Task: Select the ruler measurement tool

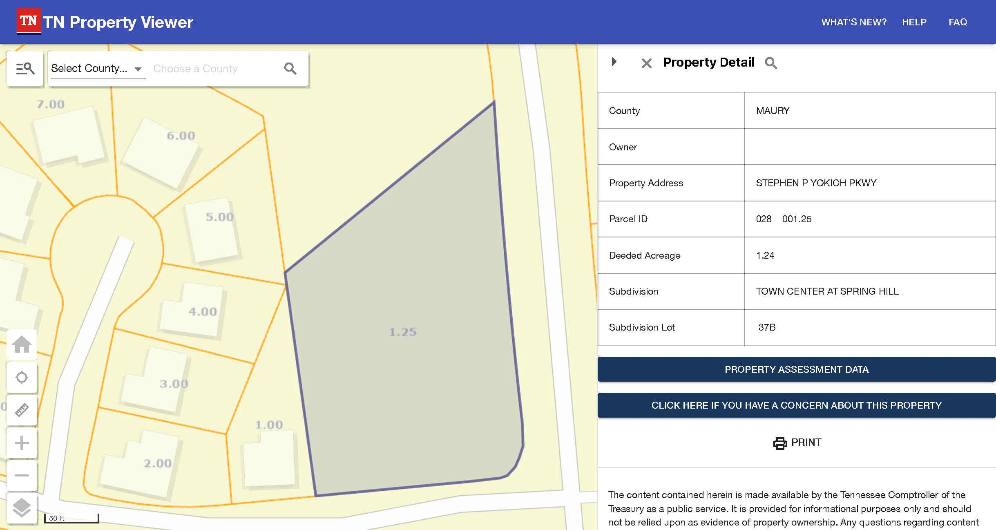Action: tap(22, 410)
